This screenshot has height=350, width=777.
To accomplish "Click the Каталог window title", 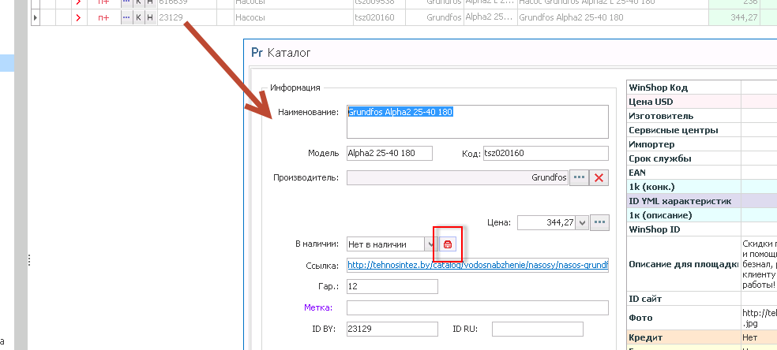I will (x=289, y=52).
